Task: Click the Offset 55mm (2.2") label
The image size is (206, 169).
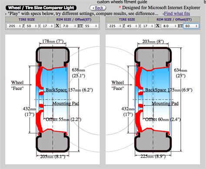Action: [x=63, y=119]
